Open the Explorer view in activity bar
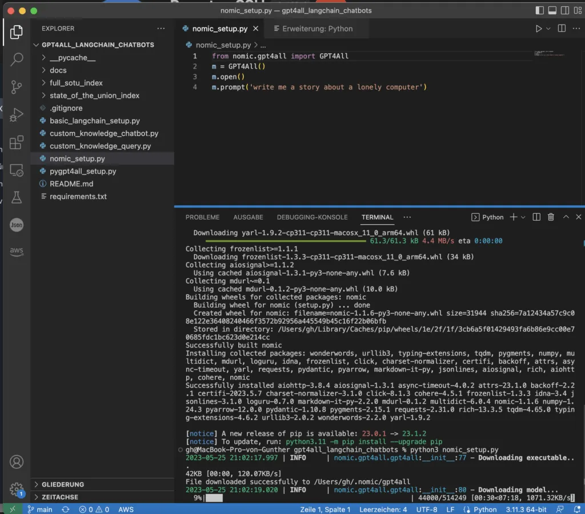Viewport: 585px width, 514px height. (16, 32)
